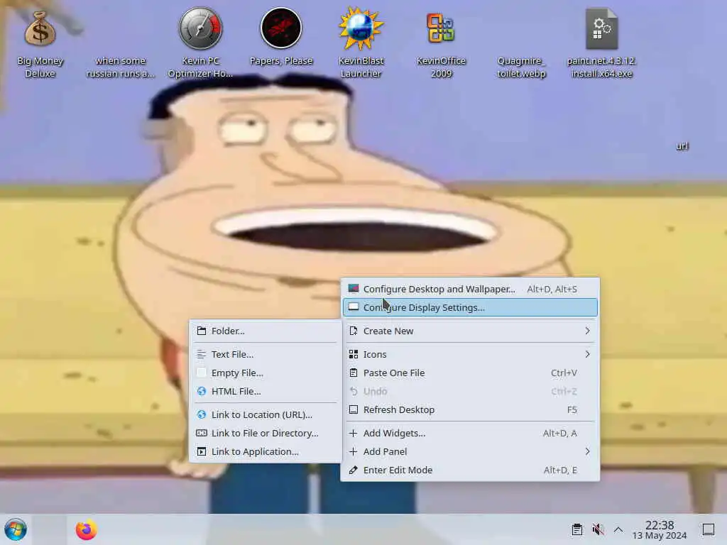Open the Start menu orb on the taskbar
This screenshot has height=545, width=727.
16,529
